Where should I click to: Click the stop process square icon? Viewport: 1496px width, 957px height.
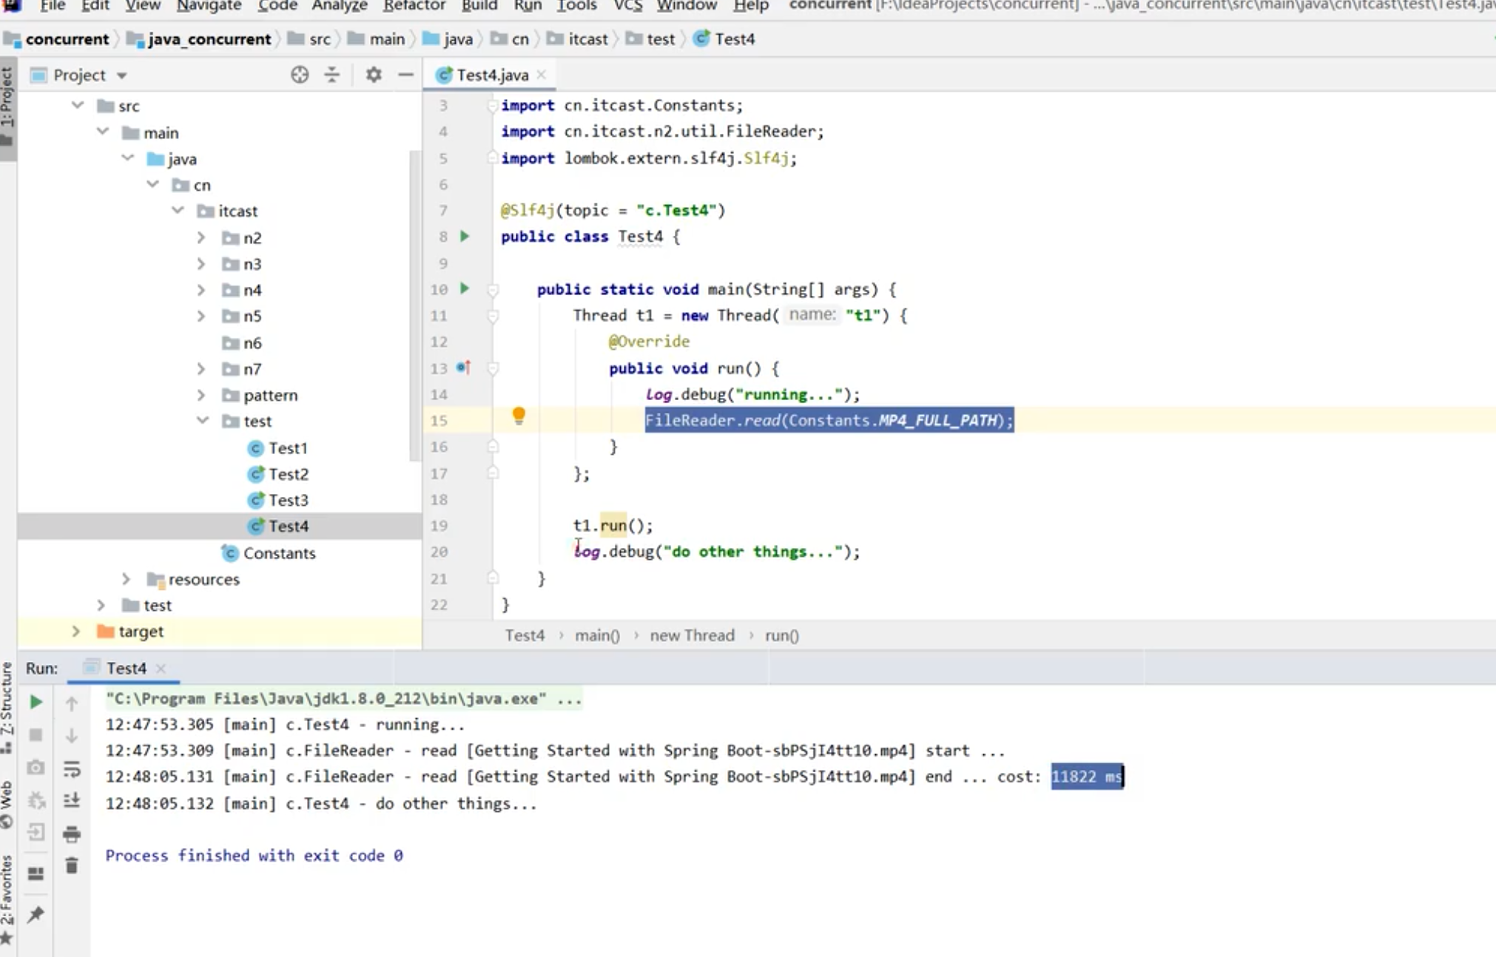36,735
